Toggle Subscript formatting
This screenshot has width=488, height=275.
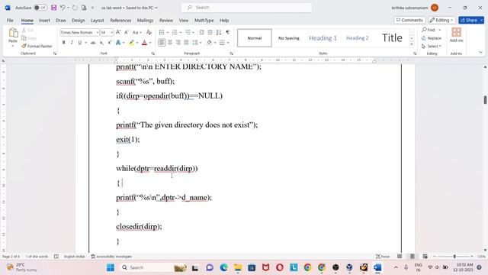[x=101, y=43]
